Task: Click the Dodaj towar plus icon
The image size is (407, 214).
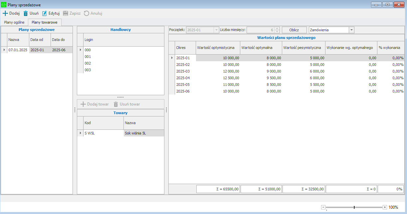Action: click(83, 104)
